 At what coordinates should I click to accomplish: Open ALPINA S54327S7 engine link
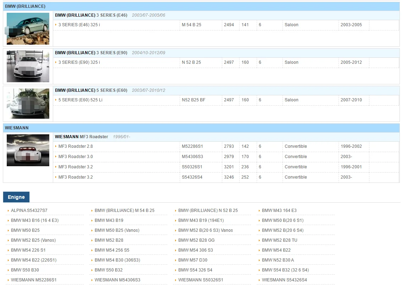tap(29, 211)
